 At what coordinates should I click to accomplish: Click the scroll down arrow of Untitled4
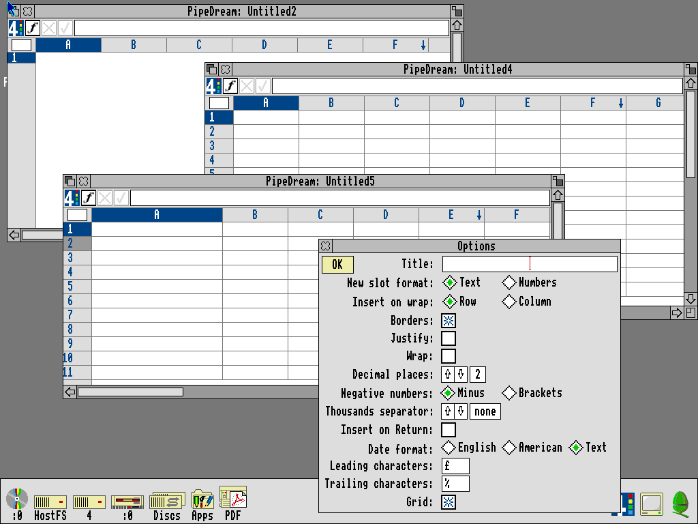click(691, 298)
